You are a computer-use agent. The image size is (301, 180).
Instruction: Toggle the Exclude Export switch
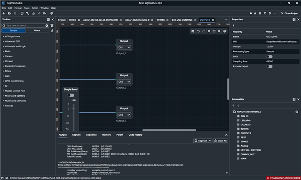(269, 66)
